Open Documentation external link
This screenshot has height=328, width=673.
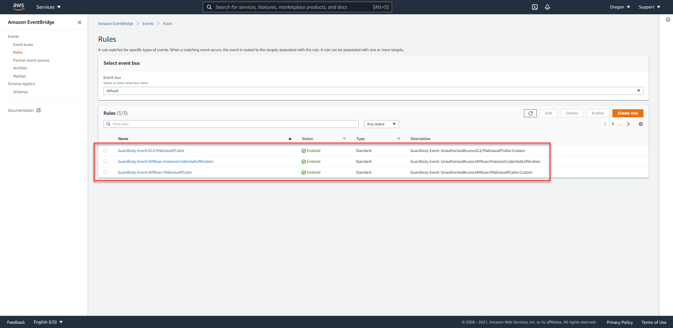[24, 110]
